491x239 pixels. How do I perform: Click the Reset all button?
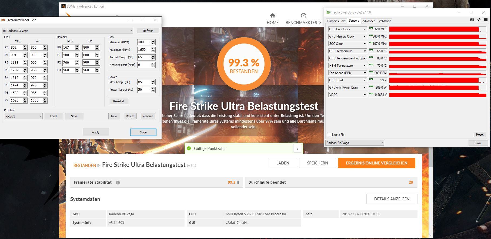(119, 101)
